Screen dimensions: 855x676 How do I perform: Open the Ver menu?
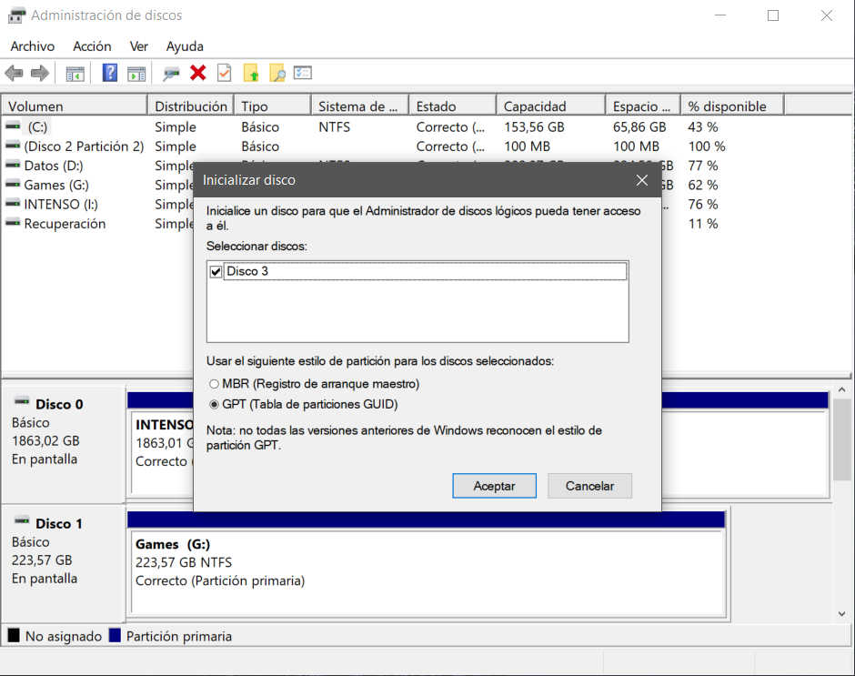138,46
